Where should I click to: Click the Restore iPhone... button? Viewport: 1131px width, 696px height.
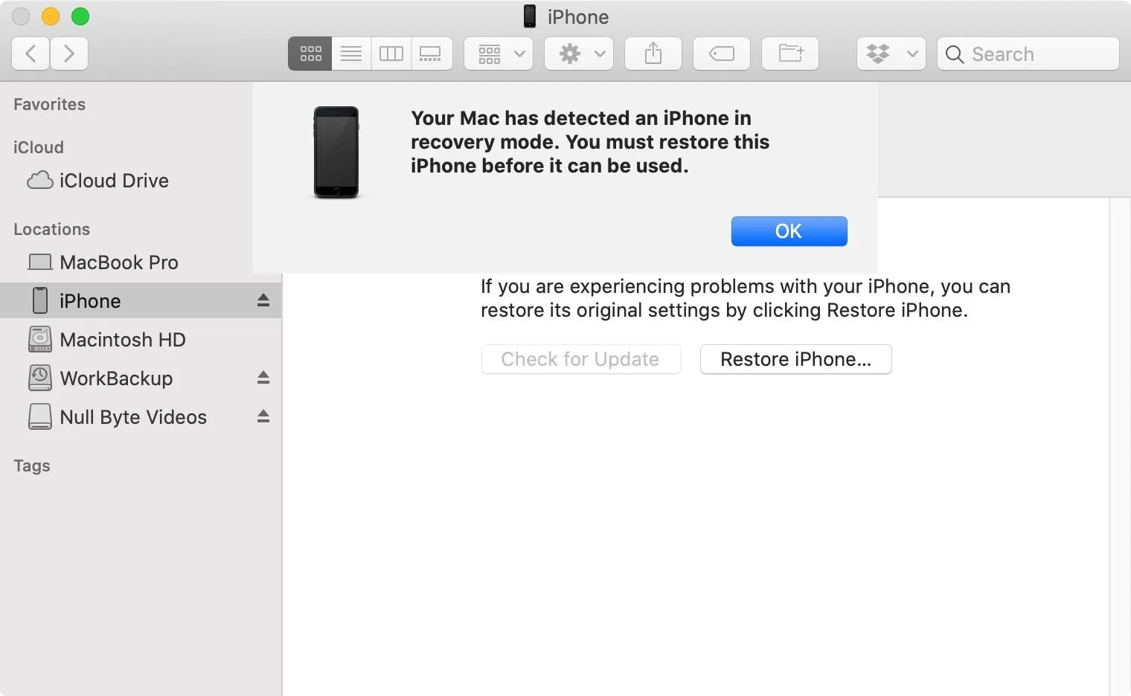[795, 359]
